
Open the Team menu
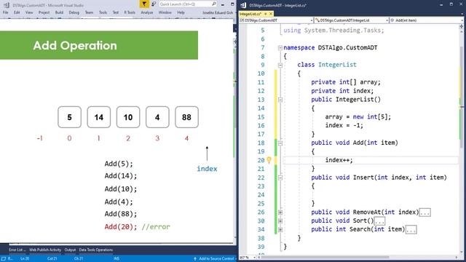coord(89,12)
